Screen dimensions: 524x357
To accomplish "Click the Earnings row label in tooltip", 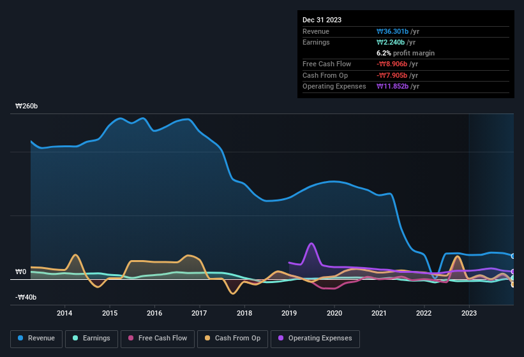I will [316, 42].
